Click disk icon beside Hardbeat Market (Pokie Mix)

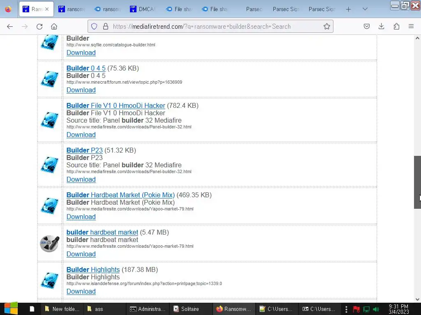(x=50, y=206)
